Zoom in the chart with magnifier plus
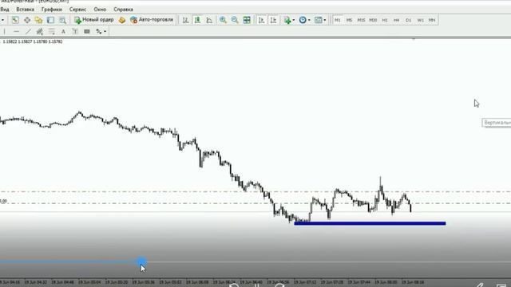 (223, 20)
